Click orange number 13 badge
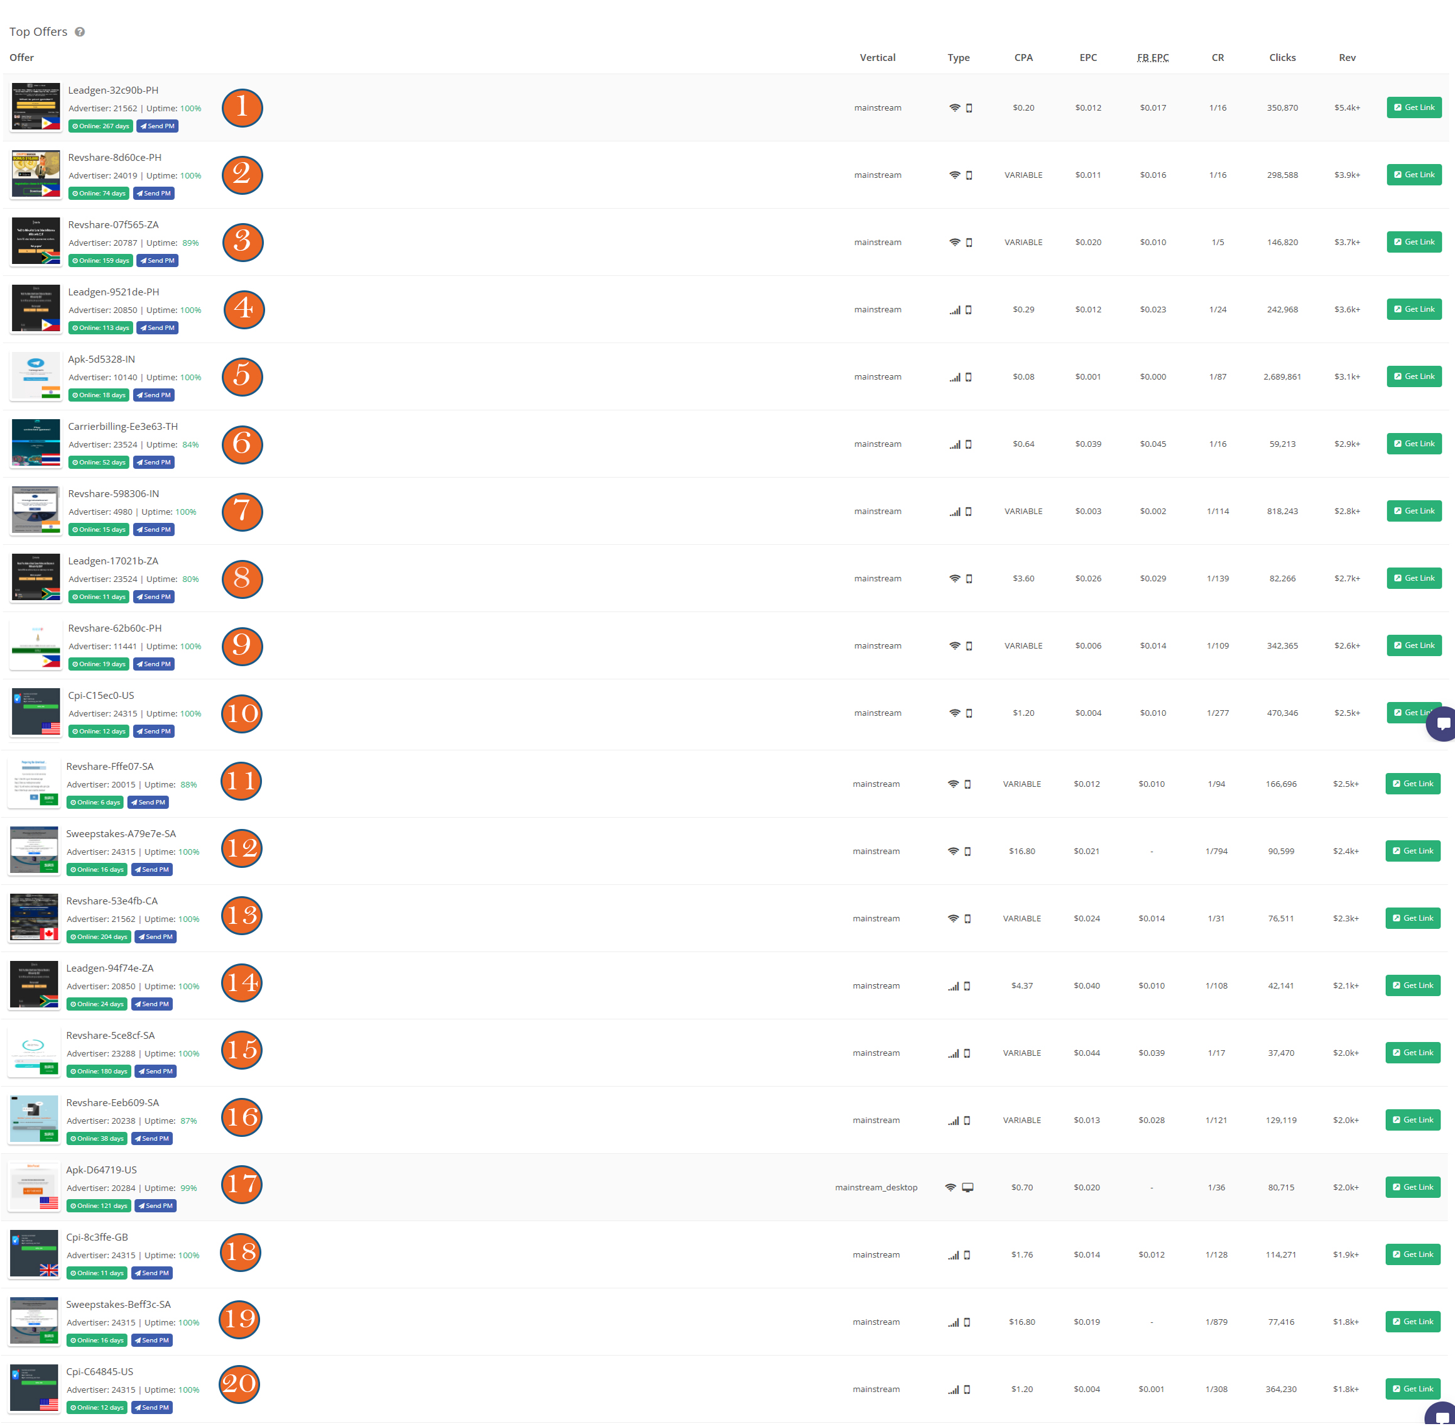This screenshot has height=1426, width=1455. [241, 915]
